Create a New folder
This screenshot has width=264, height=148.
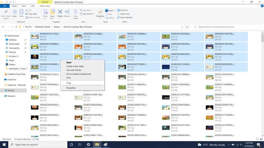(x=76, y=14)
